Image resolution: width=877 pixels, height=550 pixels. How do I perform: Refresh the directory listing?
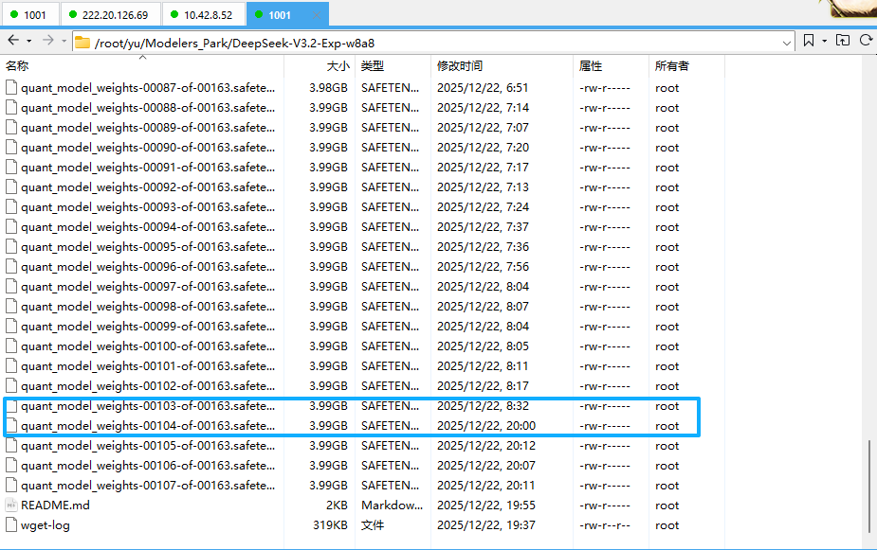[x=866, y=40]
